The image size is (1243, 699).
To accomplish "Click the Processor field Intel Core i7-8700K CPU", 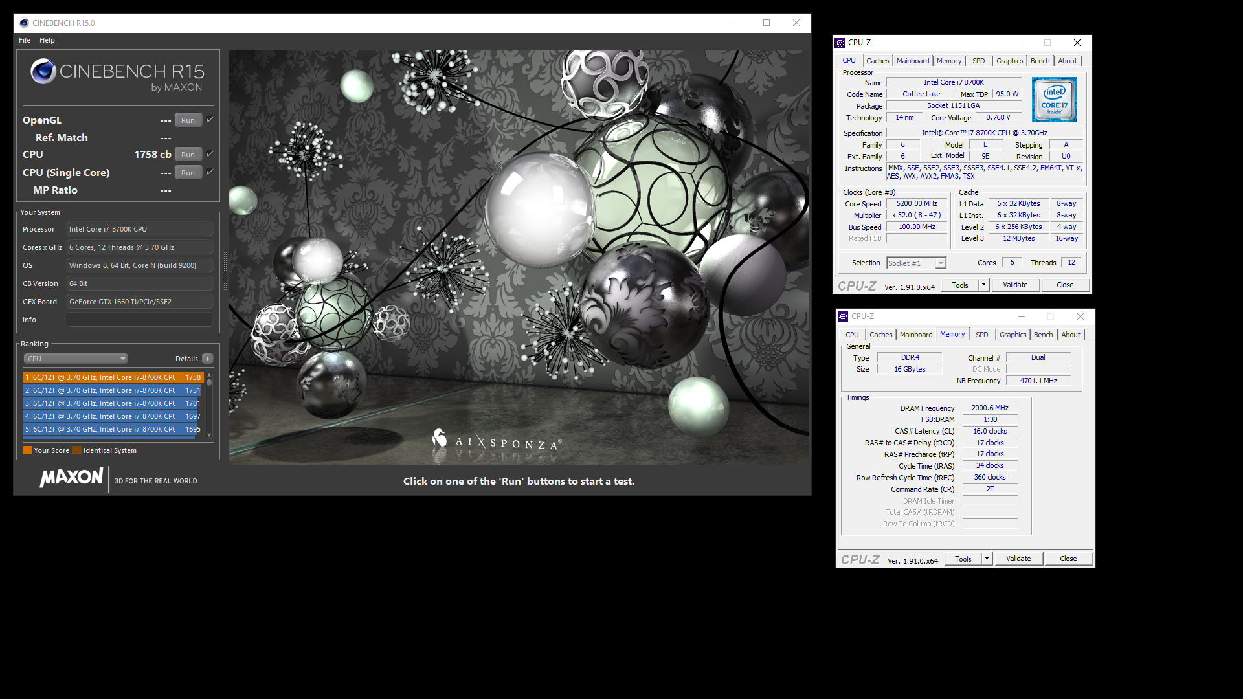I will (x=139, y=229).
